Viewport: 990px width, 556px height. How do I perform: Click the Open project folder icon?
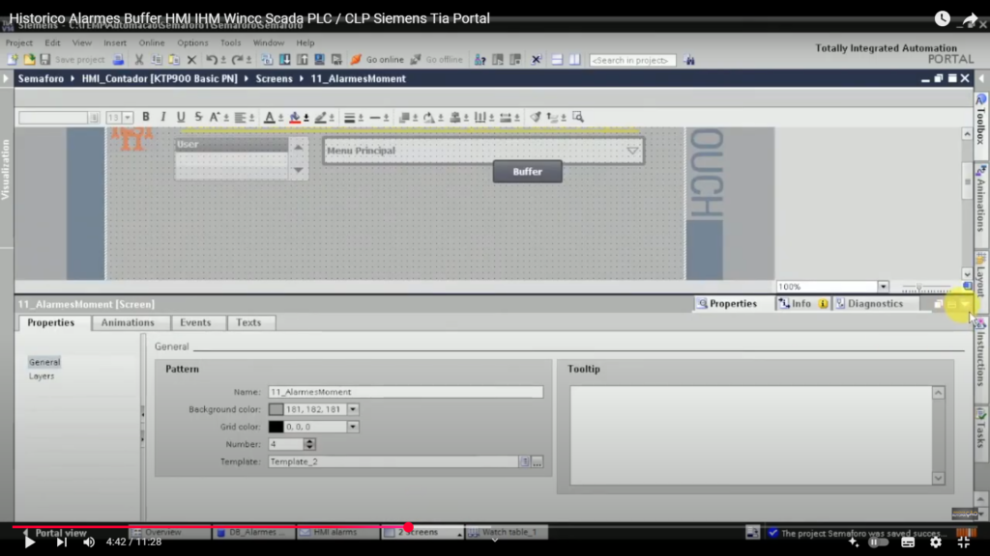click(29, 60)
